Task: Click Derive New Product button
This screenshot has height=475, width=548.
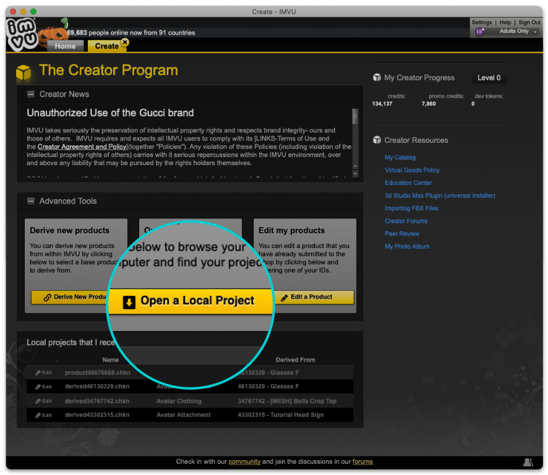Action: tap(69, 297)
